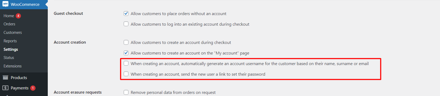
Task: Open the Home submenu item
Action: 9,16
